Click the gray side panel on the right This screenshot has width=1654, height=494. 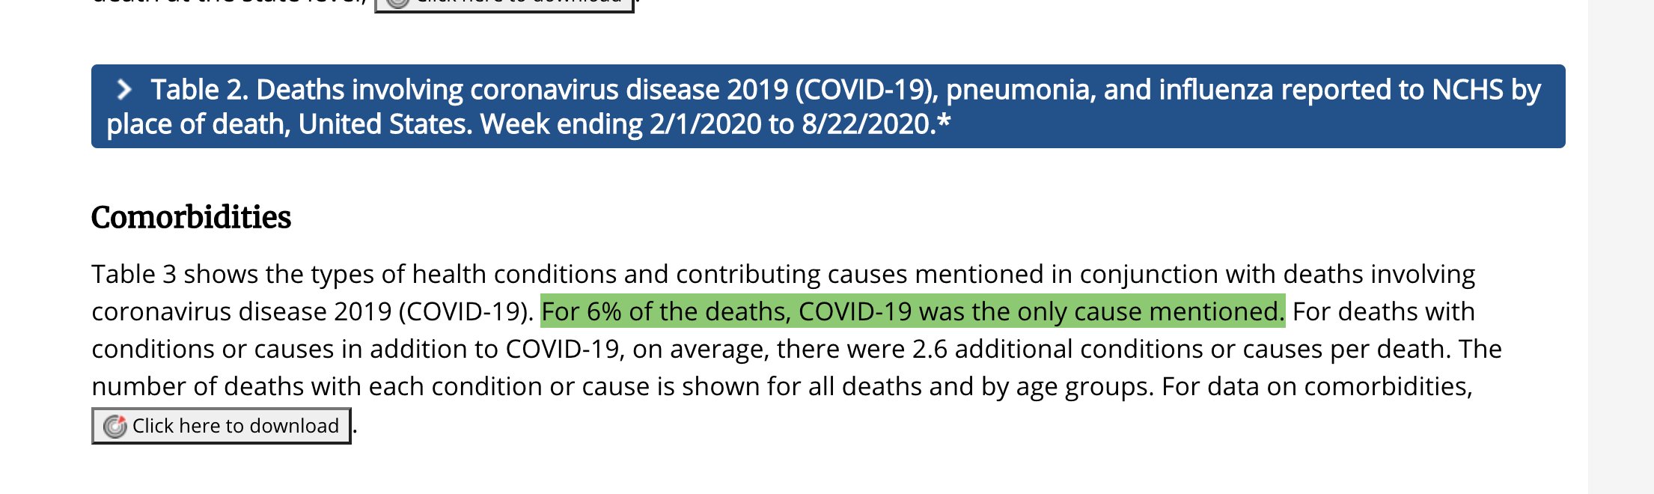pos(1621,247)
